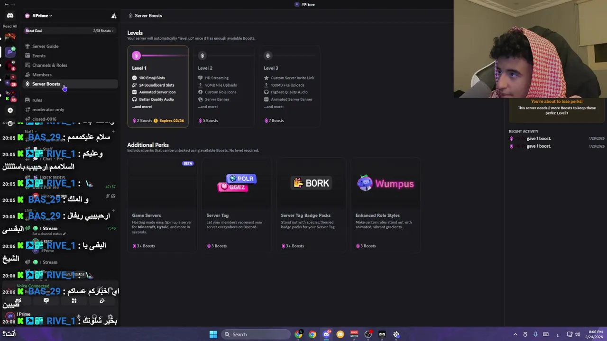This screenshot has width=607, height=341.
Task: Click the Level 2 boost gem marker
Action: pos(202,55)
